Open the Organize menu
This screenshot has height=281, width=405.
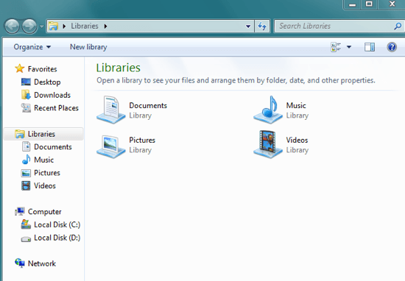click(32, 47)
